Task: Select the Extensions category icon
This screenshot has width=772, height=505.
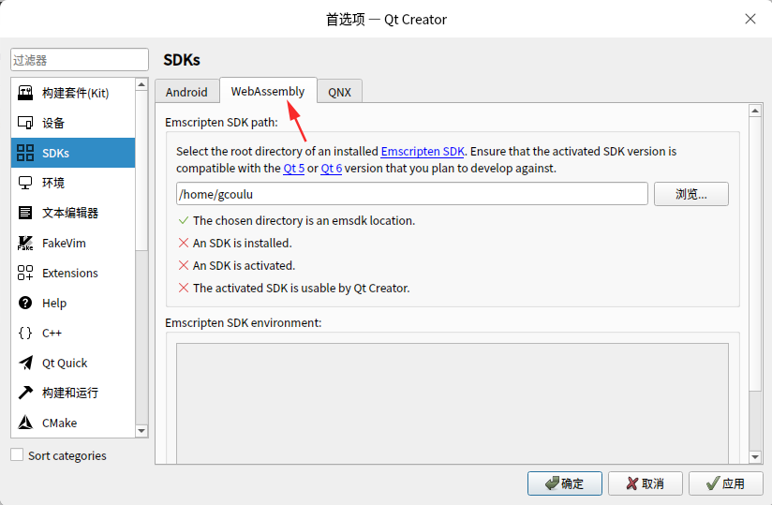Action: tap(25, 273)
